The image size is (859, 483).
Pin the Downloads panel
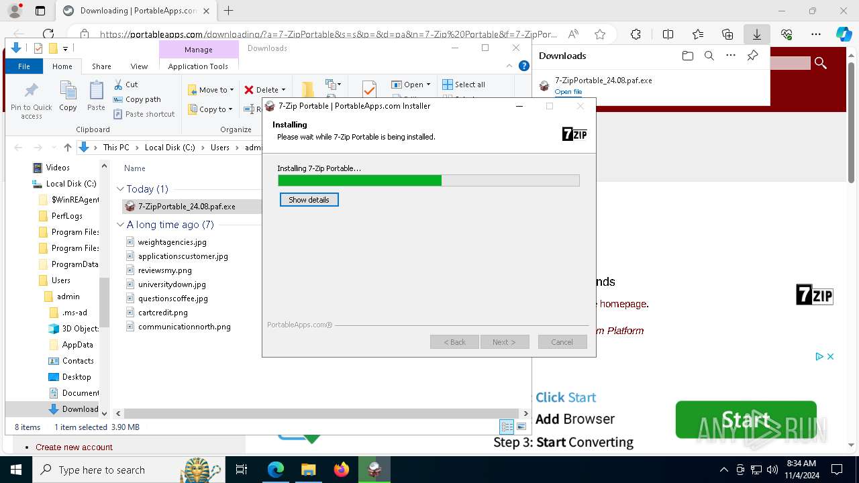(x=752, y=56)
